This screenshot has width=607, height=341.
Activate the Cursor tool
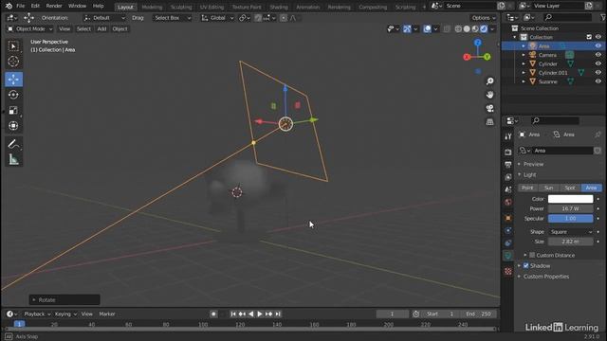(x=13, y=62)
